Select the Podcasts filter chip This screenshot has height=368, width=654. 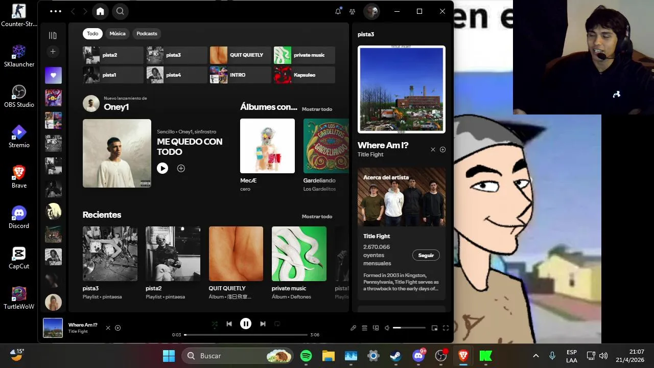(147, 34)
